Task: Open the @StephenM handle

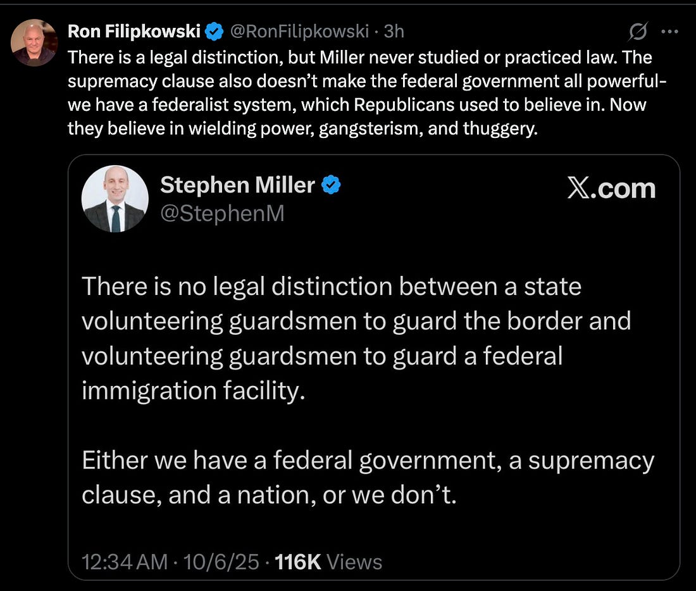Action: (222, 214)
